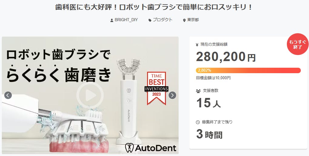Image resolution: width=309 pixels, height=156 pixels.
Task: Click the もうすぐ終了 red badge
Action: (x=297, y=44)
